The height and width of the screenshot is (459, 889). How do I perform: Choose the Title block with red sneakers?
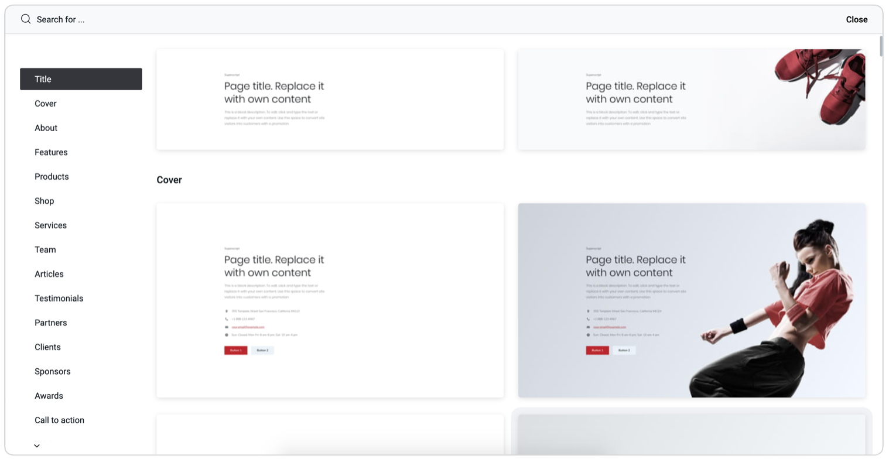pos(692,99)
